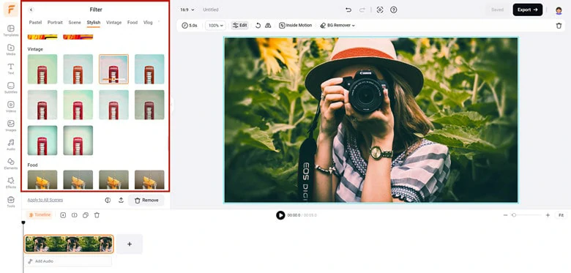
Task: Select the first Vintage filter thumbnail
Action: 42,69
